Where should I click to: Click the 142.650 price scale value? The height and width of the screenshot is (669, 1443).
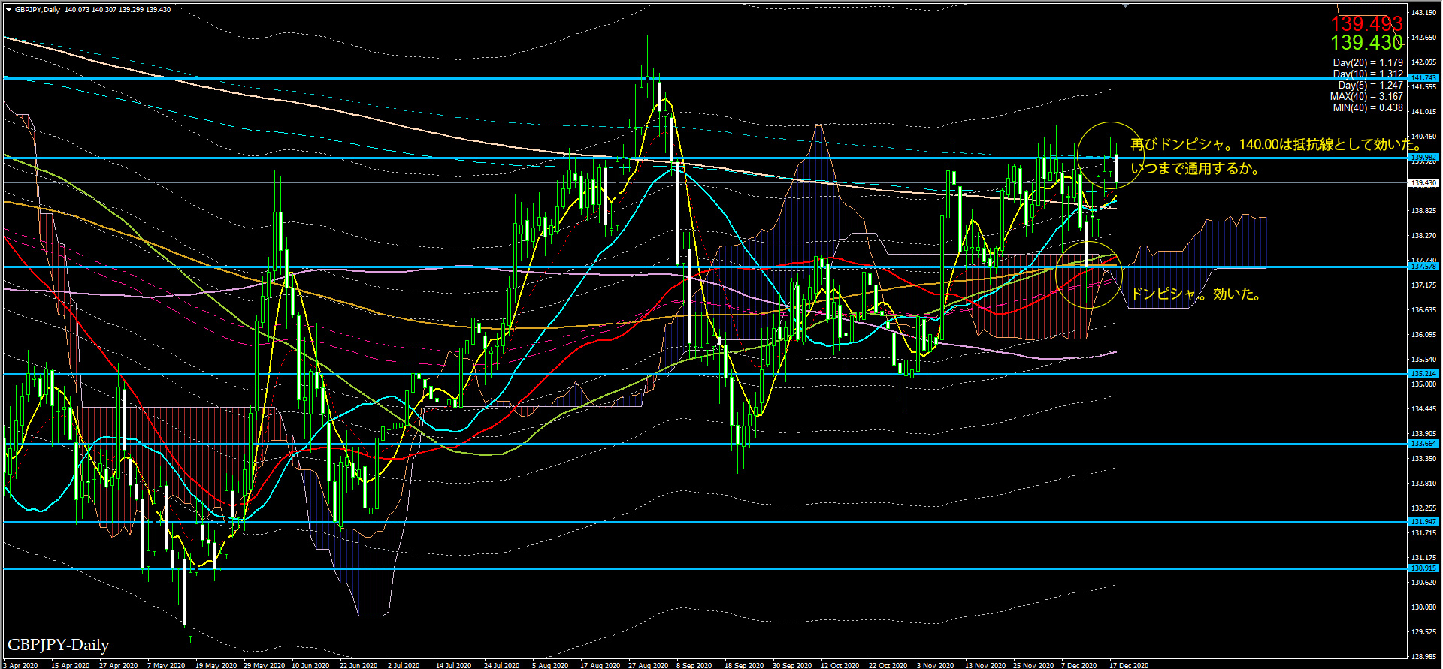coord(1424,38)
